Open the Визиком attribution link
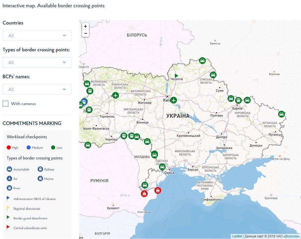Image resolution: width=301 pixels, height=239 pixels. coord(292,236)
